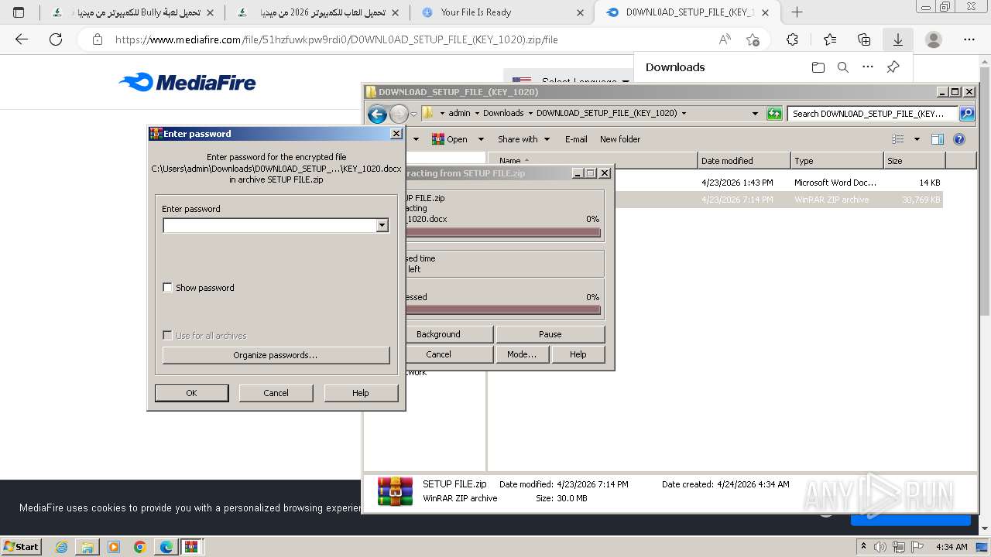Show the preview pane in Explorer
The width and height of the screenshot is (991, 557).
coord(938,139)
